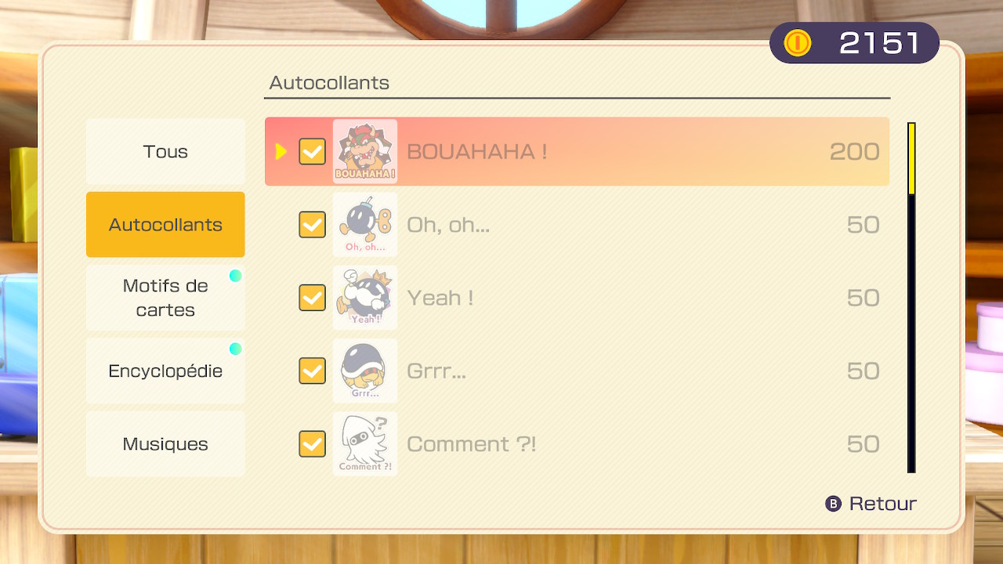Viewport: 1003px width, 564px height.
Task: Toggle the checkbox for BOUAHAHA ! sticker
Action: 312,151
